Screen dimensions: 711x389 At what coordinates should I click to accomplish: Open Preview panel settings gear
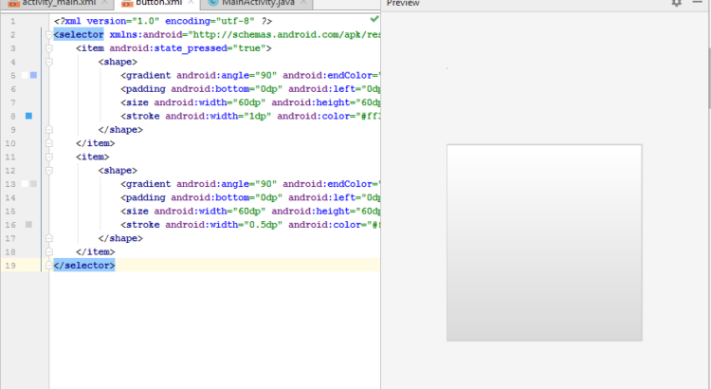(x=676, y=4)
